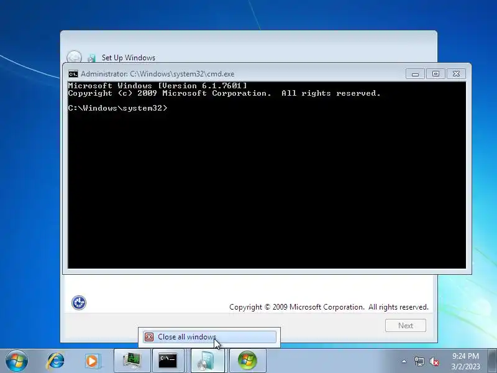Show hidden tray icons arrow
497x373 pixels.
point(404,361)
